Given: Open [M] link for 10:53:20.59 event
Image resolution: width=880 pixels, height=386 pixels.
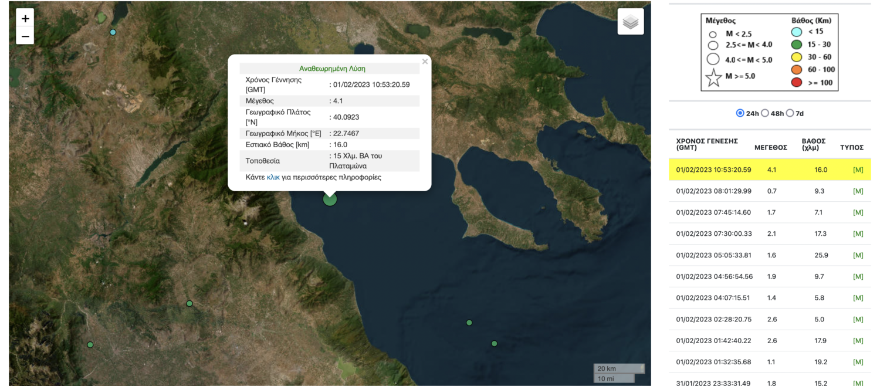Looking at the screenshot, I should click(x=858, y=170).
